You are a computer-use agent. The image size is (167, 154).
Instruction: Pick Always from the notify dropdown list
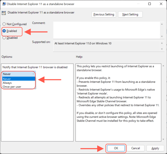tap(7, 83)
